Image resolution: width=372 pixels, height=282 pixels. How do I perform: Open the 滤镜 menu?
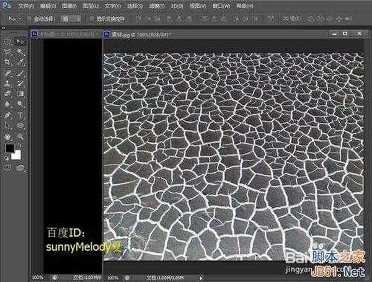tap(170, 6)
